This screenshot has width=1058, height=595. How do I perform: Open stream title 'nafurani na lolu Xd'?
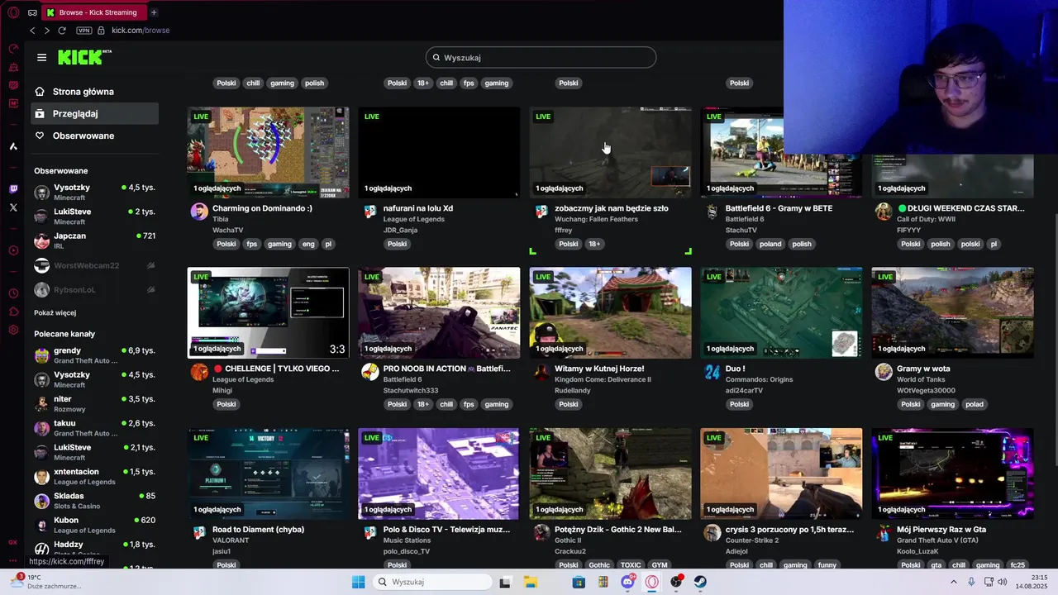point(418,208)
